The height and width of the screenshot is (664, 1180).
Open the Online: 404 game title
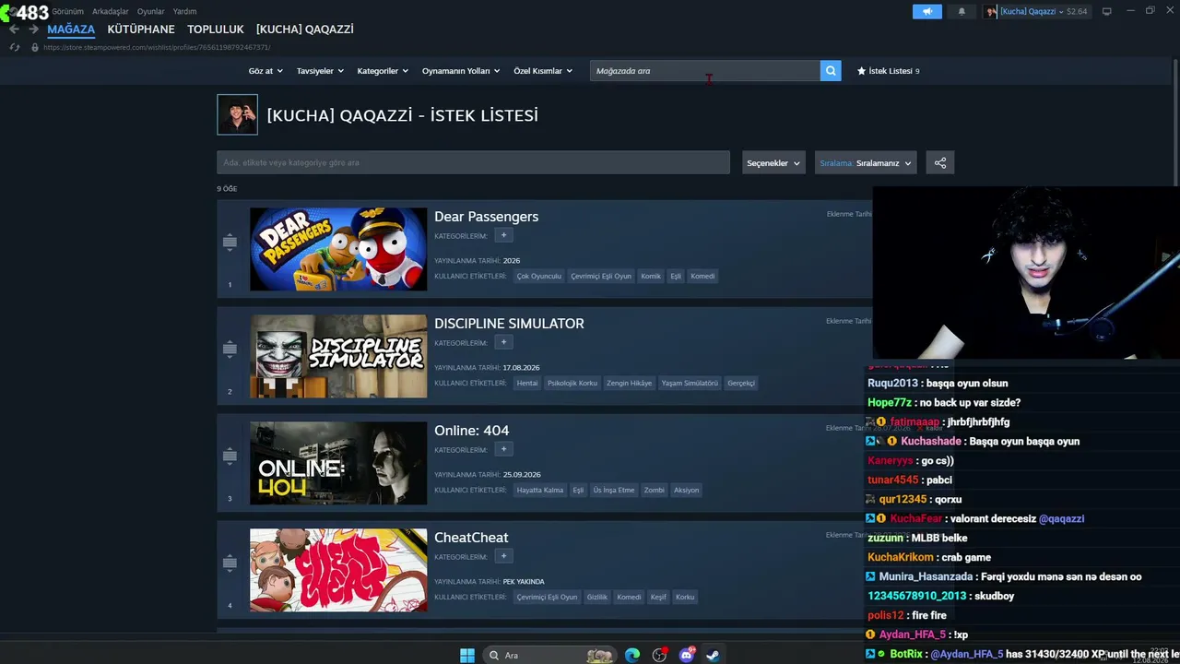coord(472,431)
